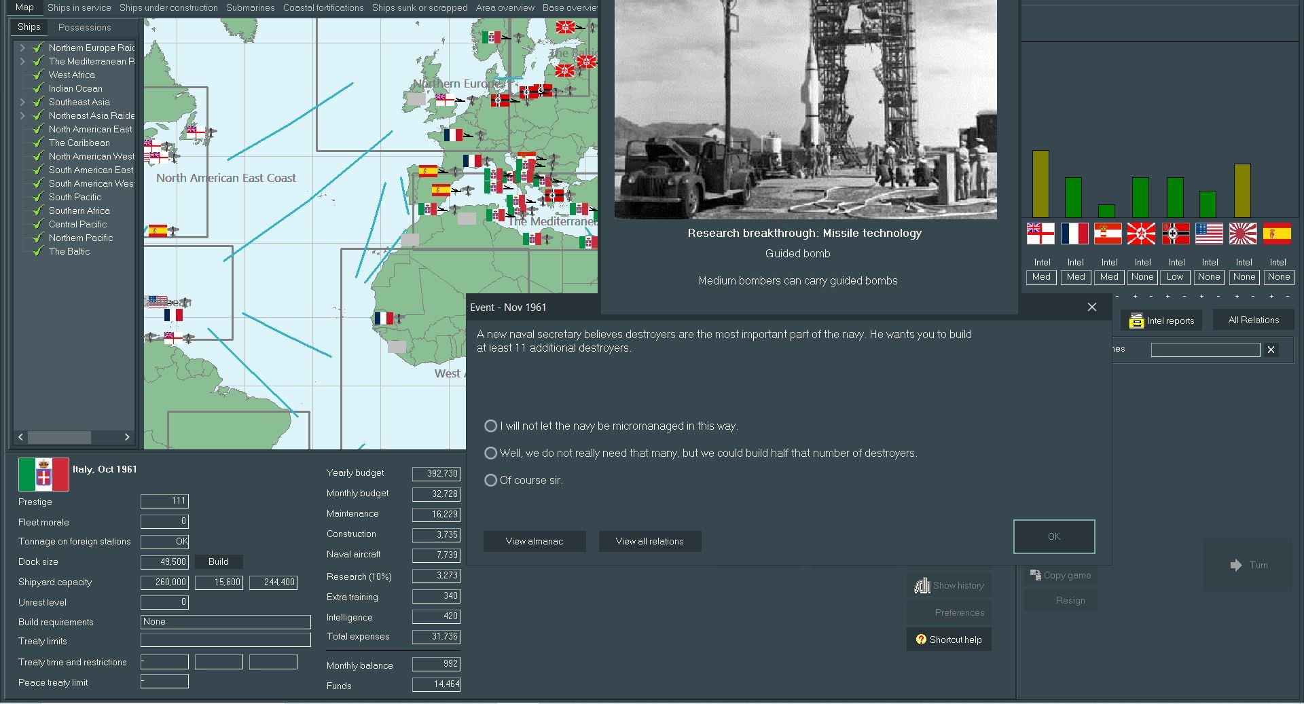
Task: Click the Italy flag beside Italy, Oct 1961
Action: pyautogui.click(x=43, y=475)
